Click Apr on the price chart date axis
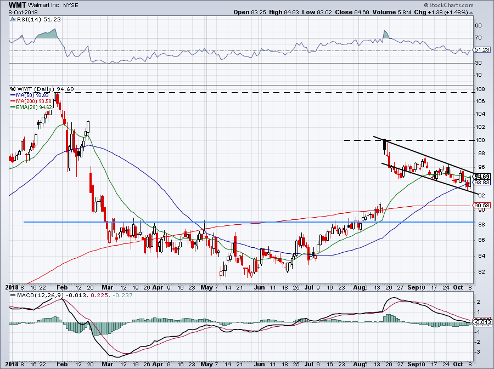Screen dimensions: 494x369 tap(158, 287)
